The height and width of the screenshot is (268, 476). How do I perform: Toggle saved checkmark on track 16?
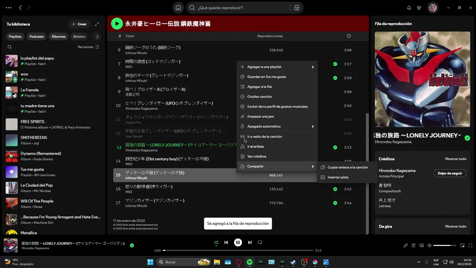tap(335, 189)
